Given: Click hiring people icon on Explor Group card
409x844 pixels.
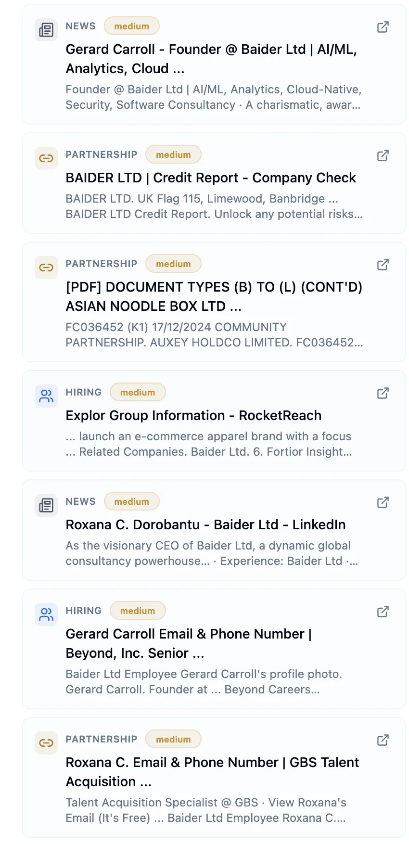Looking at the screenshot, I should (46, 396).
